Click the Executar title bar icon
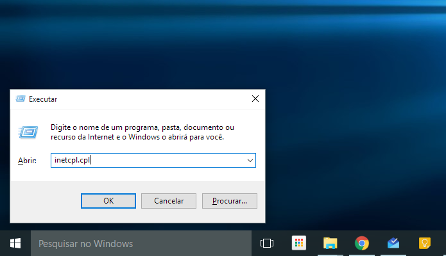 pyautogui.click(x=21, y=99)
